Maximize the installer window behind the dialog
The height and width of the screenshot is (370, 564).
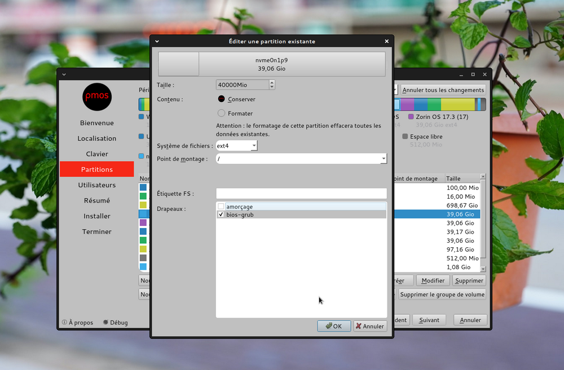(473, 74)
